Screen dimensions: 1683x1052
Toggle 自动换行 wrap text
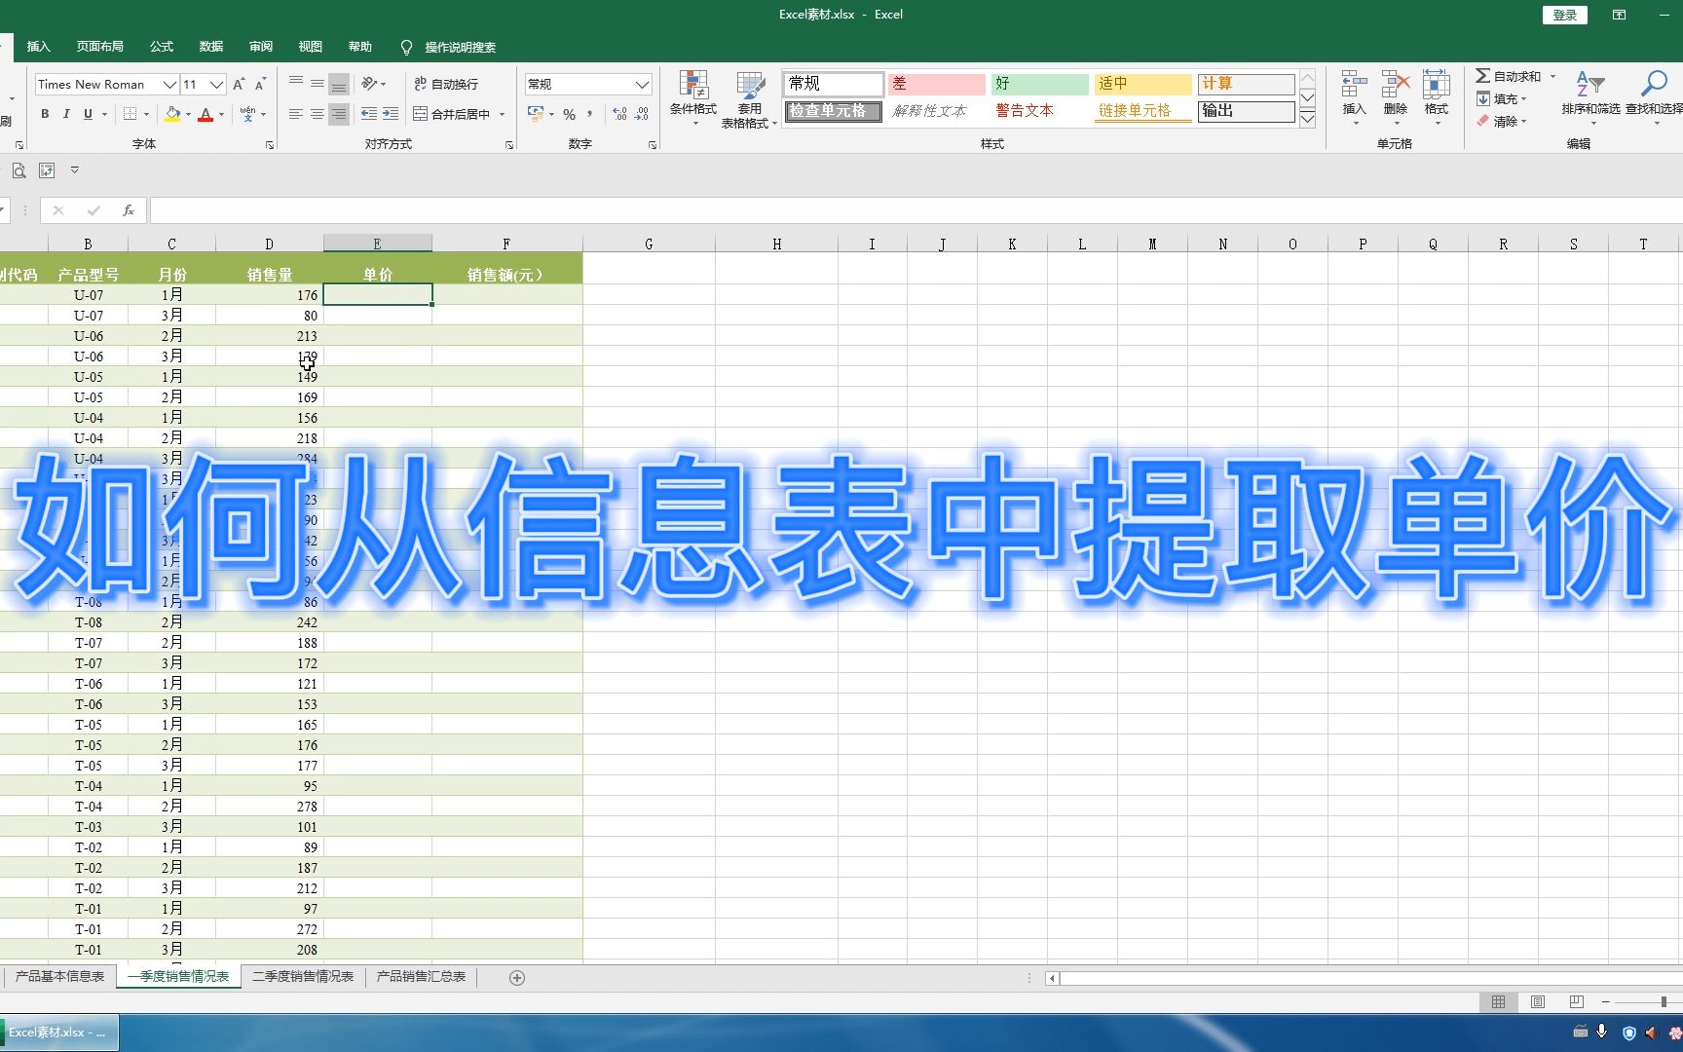coord(446,84)
